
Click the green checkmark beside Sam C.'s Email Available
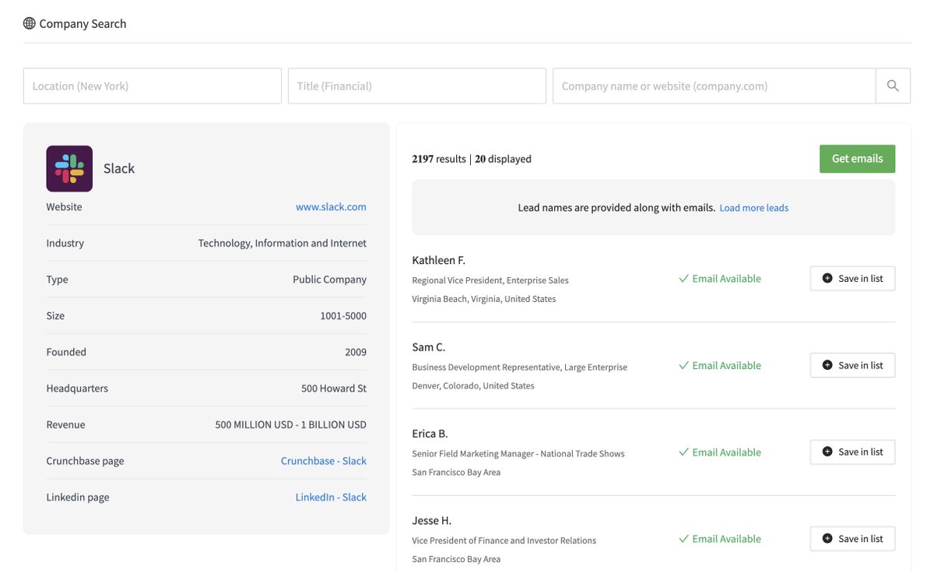click(x=683, y=364)
